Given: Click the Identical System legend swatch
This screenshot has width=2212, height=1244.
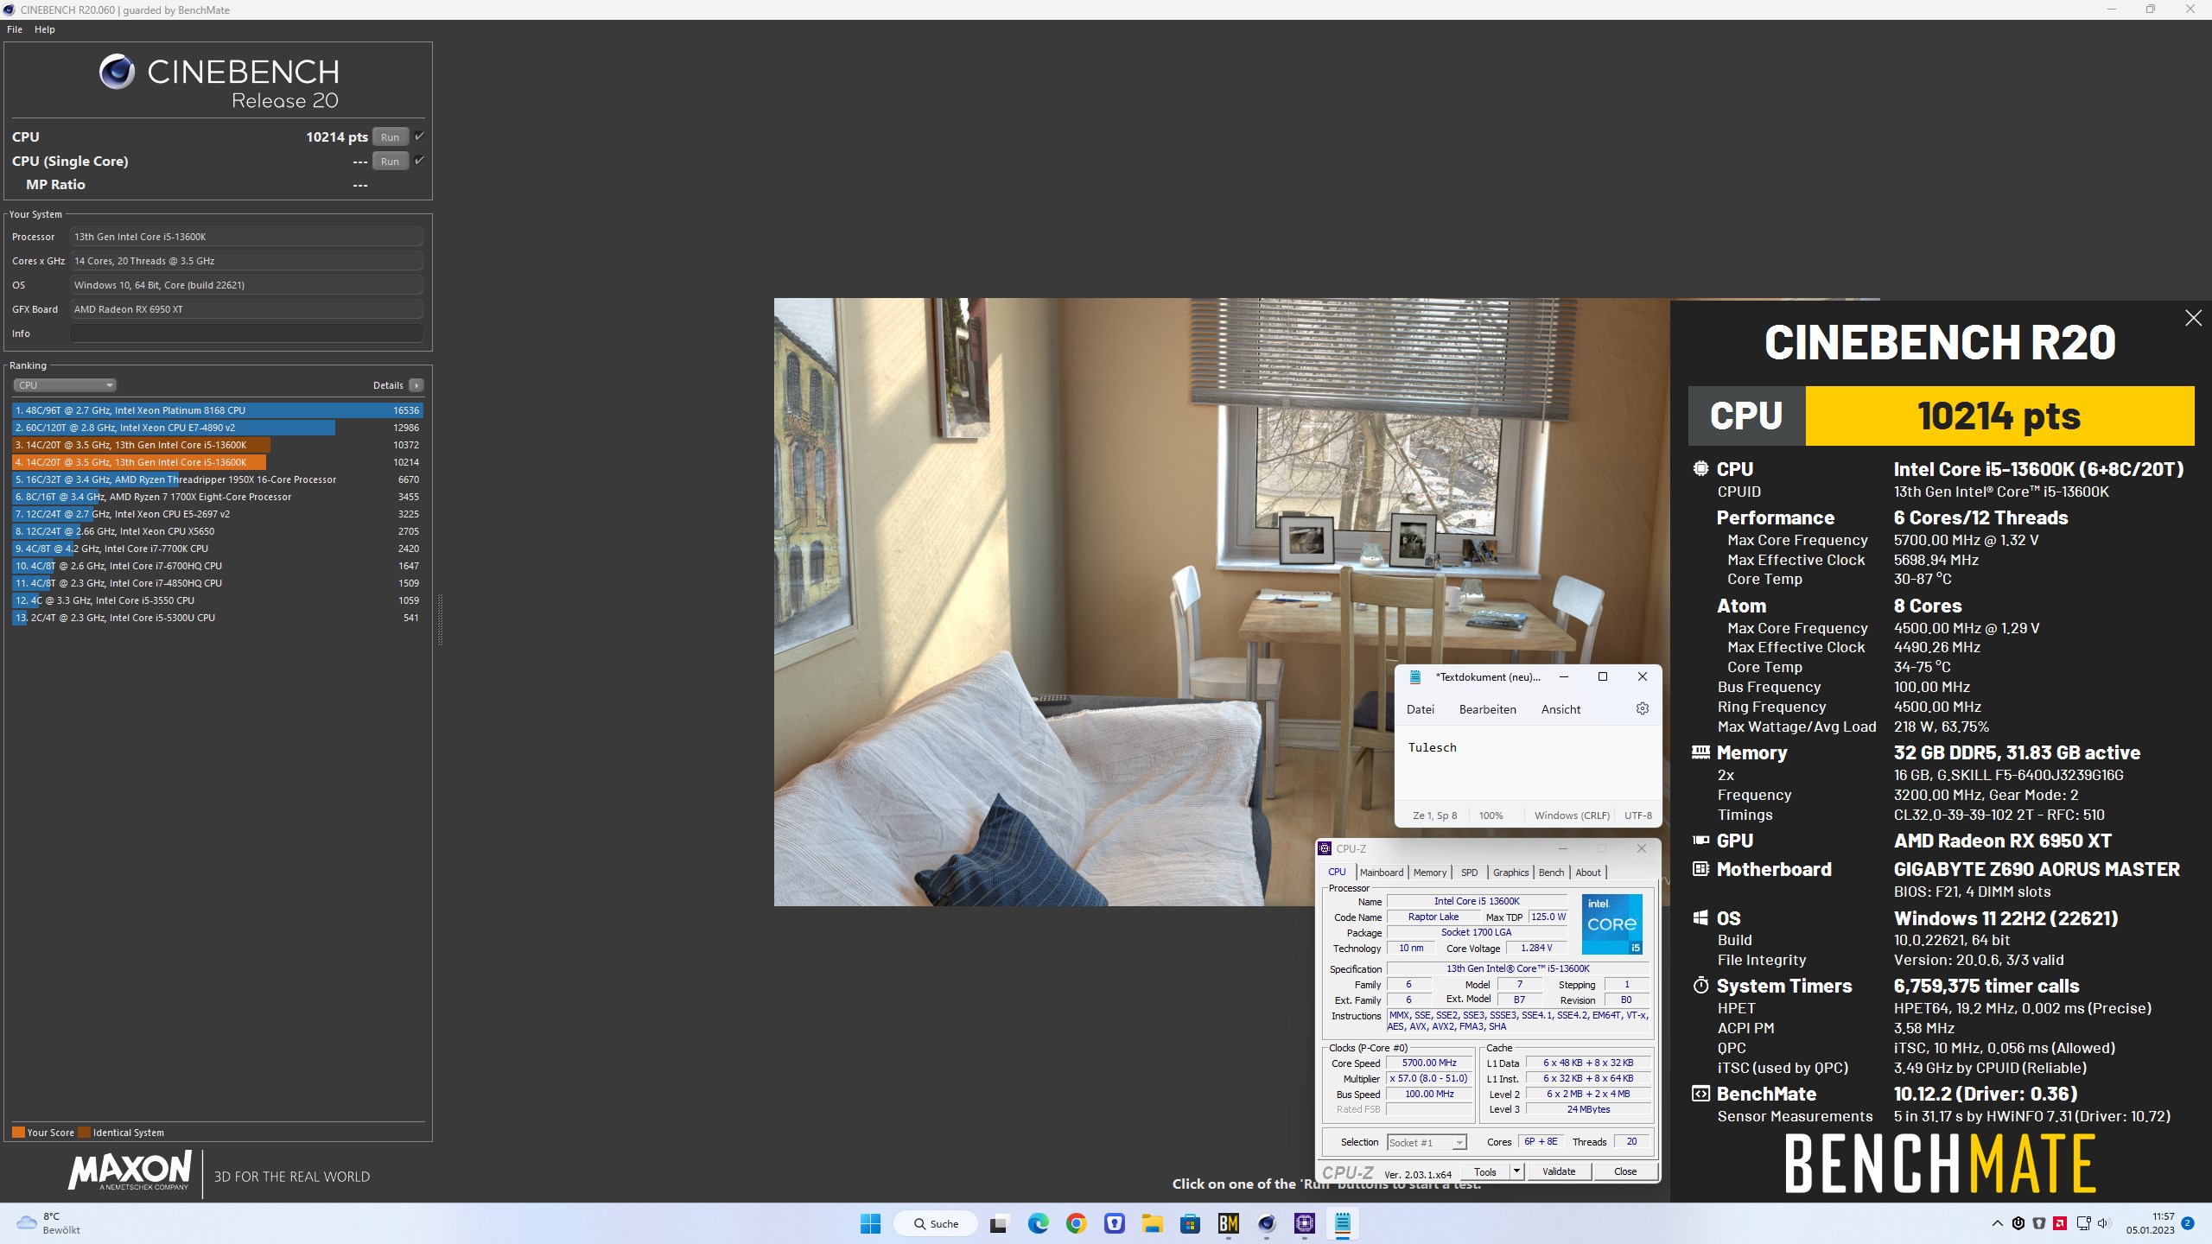Looking at the screenshot, I should (84, 1133).
